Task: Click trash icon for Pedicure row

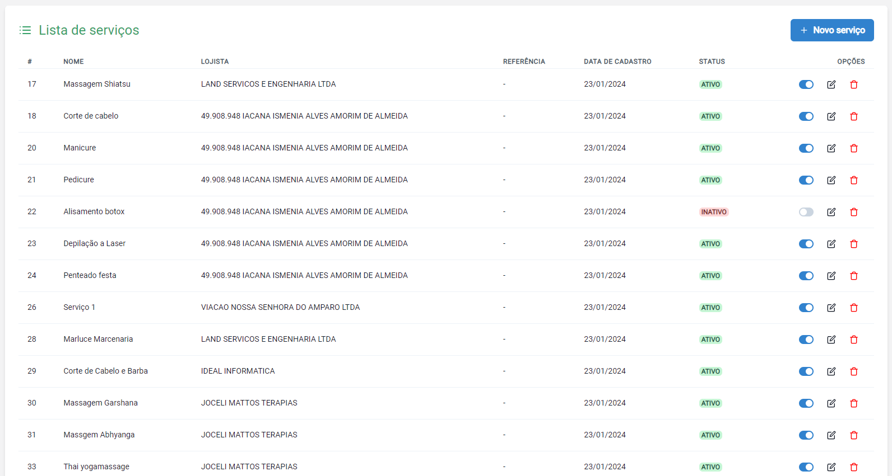Action: click(854, 180)
